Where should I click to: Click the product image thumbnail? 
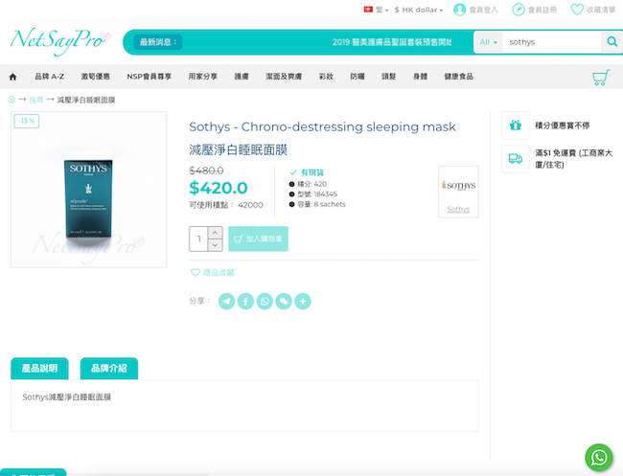coord(89,190)
